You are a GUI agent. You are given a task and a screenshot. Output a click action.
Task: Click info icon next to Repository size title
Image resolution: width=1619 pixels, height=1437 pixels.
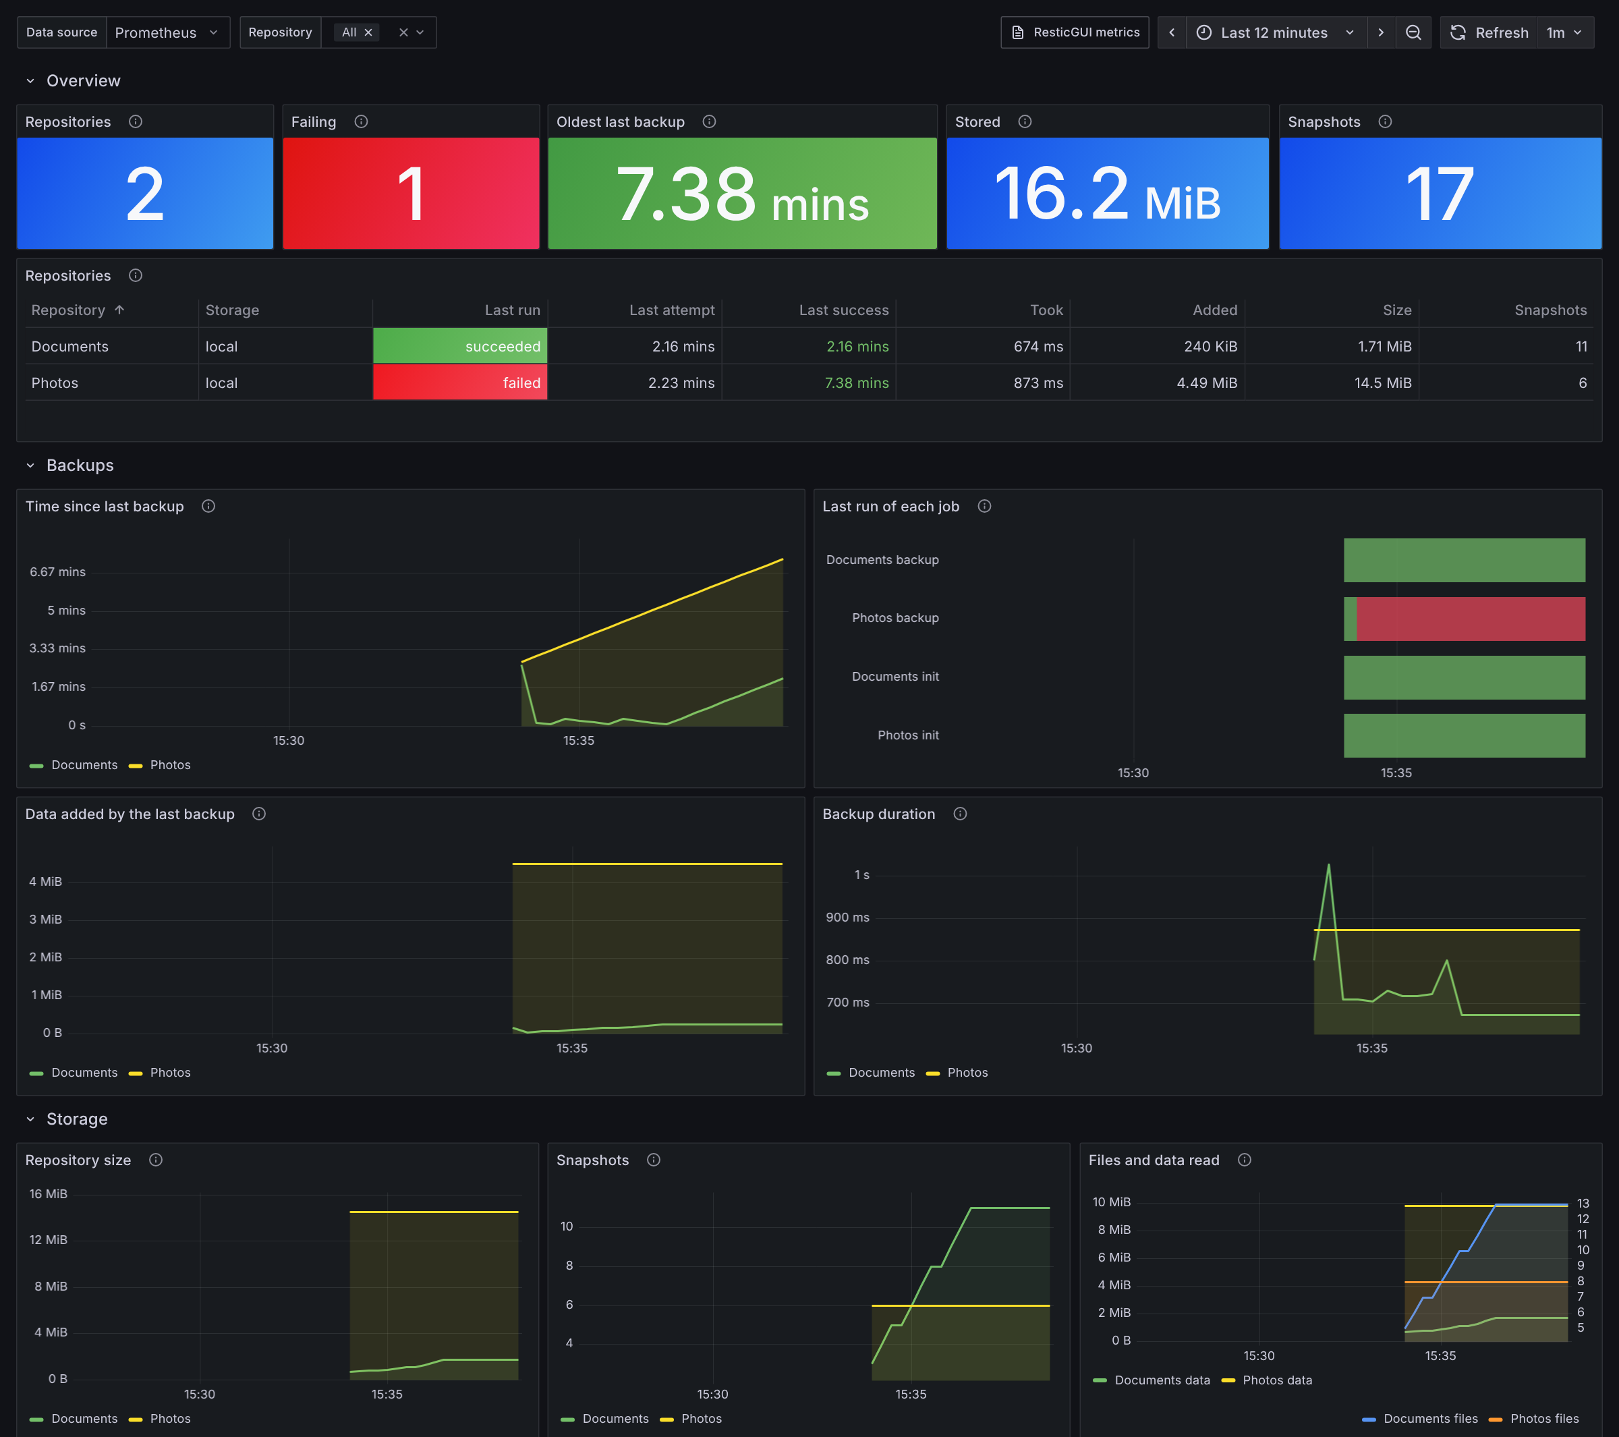coord(156,1160)
